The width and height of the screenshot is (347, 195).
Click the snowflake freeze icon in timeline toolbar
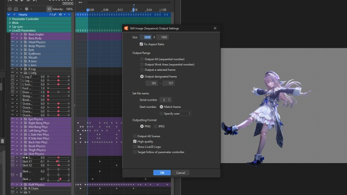[x=27, y=9]
